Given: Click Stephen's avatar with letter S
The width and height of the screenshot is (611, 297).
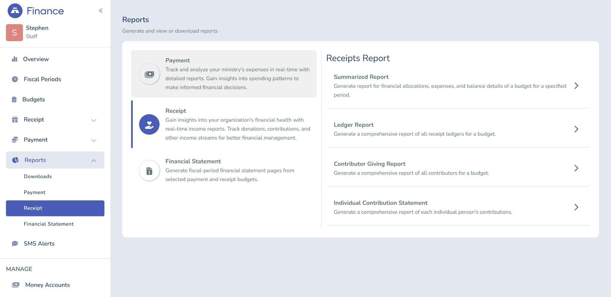Looking at the screenshot, I should tap(14, 33).
